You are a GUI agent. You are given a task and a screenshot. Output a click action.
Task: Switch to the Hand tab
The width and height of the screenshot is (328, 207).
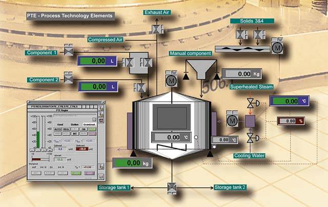[x=59, y=123]
